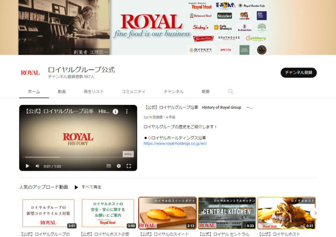Subscribe with the チャンネル登録 button

click(299, 73)
